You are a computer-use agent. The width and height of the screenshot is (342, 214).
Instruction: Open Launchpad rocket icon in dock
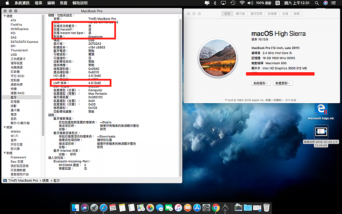click(94, 207)
